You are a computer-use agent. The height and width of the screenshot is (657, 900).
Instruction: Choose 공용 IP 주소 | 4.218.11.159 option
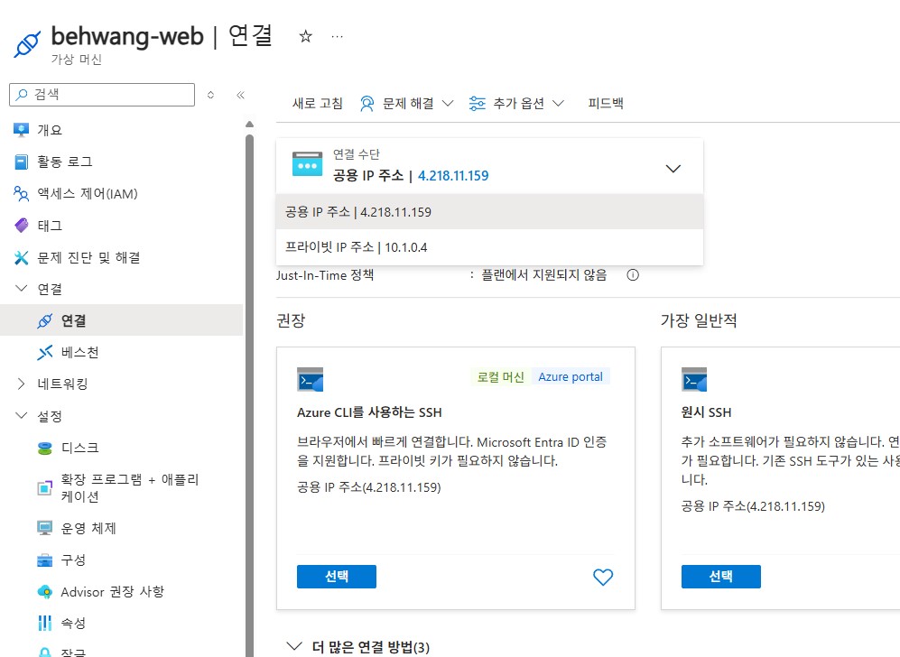(489, 212)
